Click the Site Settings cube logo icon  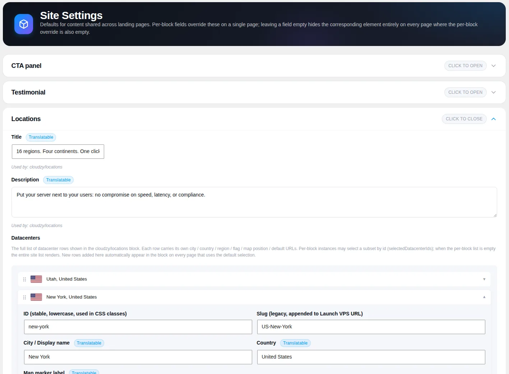(x=24, y=24)
